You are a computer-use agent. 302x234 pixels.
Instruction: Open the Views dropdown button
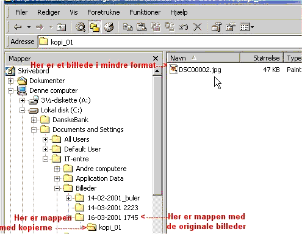246,27
